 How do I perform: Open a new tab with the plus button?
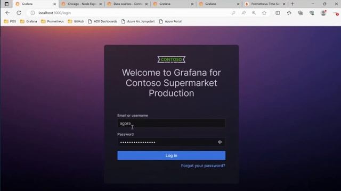pyautogui.click(x=293, y=4)
